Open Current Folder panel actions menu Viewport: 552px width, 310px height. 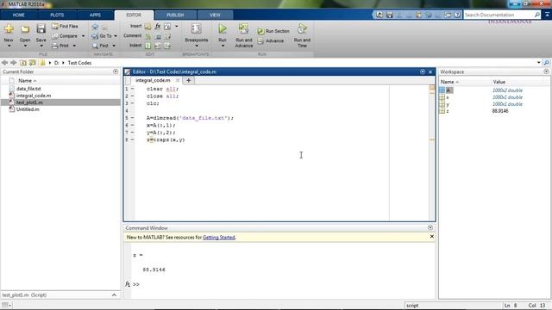pyautogui.click(x=116, y=71)
